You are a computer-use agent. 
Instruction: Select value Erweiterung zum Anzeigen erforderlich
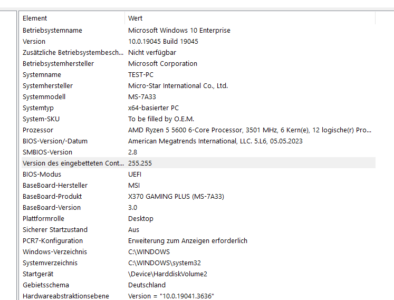click(188, 240)
